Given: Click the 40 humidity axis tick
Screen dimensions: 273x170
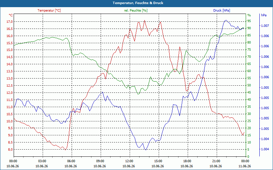Looking at the screenshot, I should coord(249,100).
